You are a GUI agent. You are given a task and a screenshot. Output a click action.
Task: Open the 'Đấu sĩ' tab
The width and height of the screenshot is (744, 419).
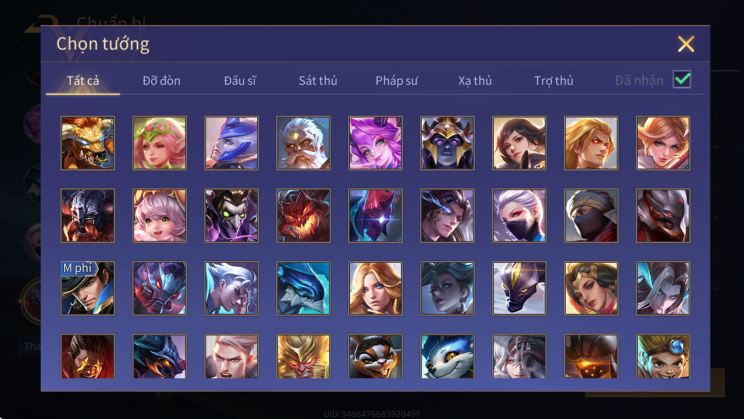pyautogui.click(x=240, y=81)
